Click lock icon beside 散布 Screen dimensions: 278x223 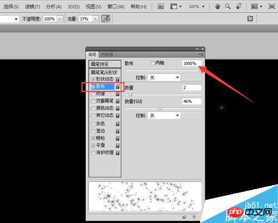(x=118, y=87)
